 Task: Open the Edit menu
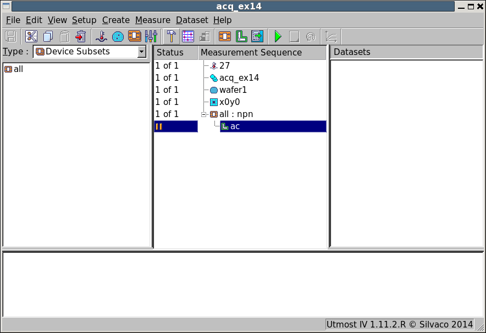pos(34,20)
